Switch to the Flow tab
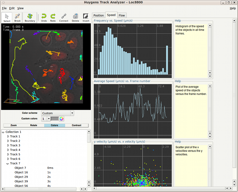The width and height of the screenshot is (238, 192). (x=122, y=15)
